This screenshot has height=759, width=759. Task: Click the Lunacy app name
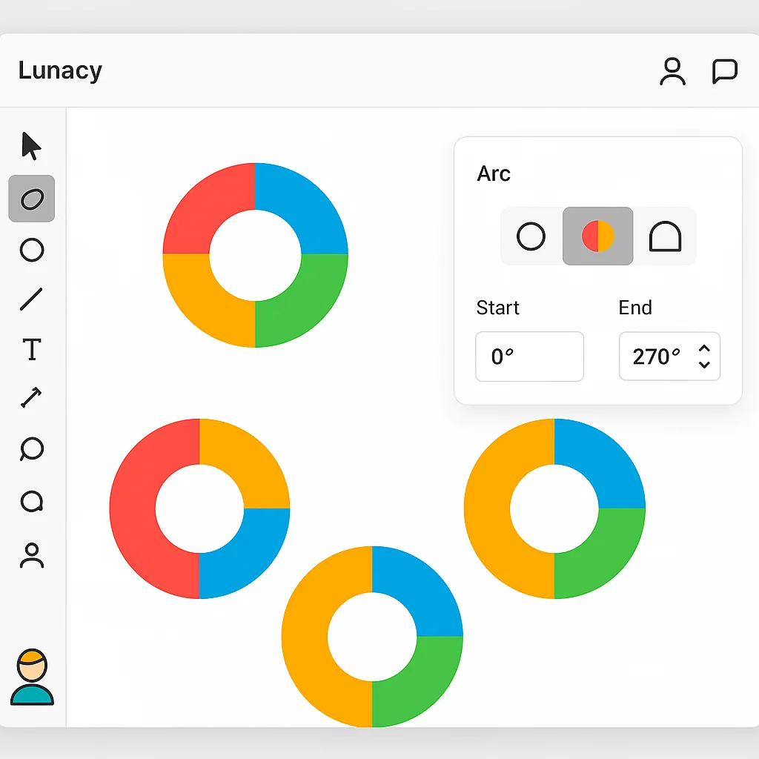click(x=59, y=70)
